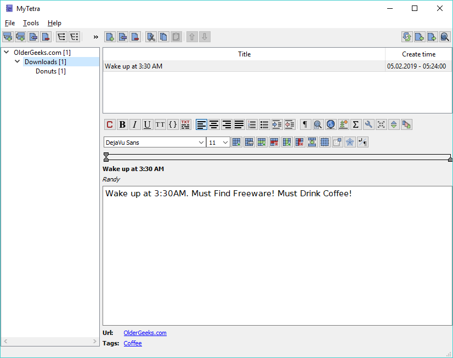Show formatting paragraph marks
Screen dimensions: 453x358
305,124
